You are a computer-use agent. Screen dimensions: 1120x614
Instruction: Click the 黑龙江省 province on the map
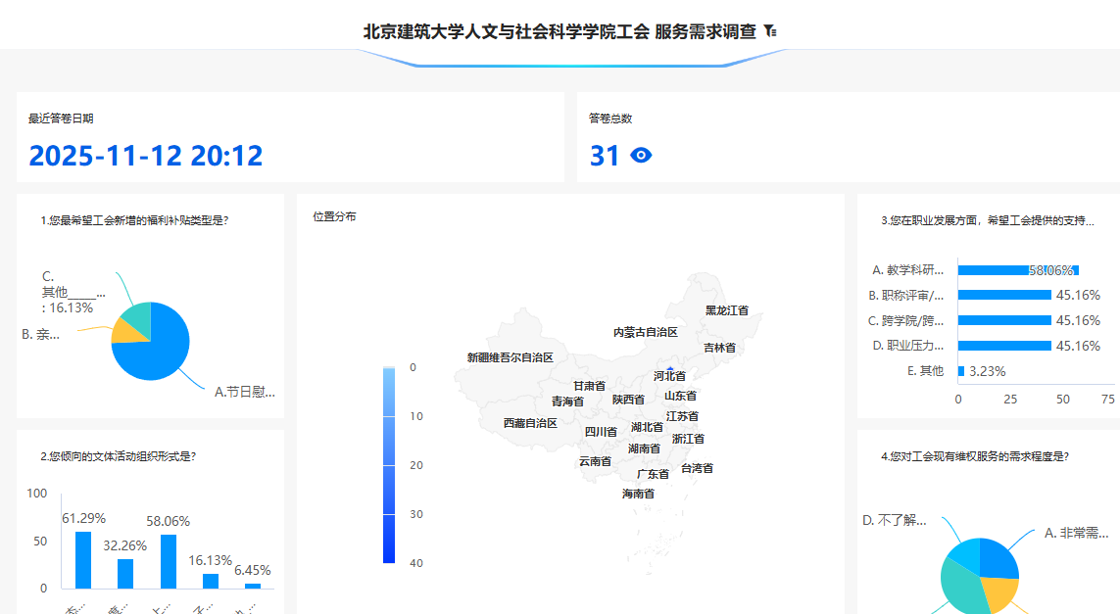pos(726,310)
